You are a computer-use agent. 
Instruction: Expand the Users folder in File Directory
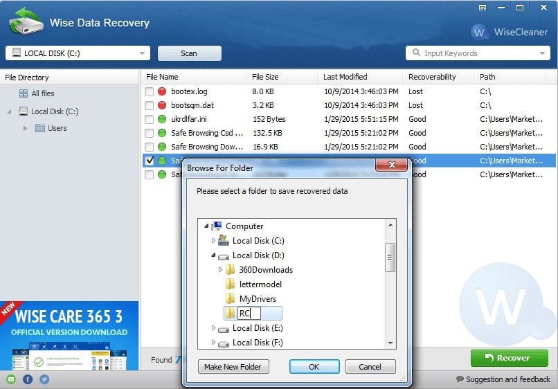(x=25, y=128)
